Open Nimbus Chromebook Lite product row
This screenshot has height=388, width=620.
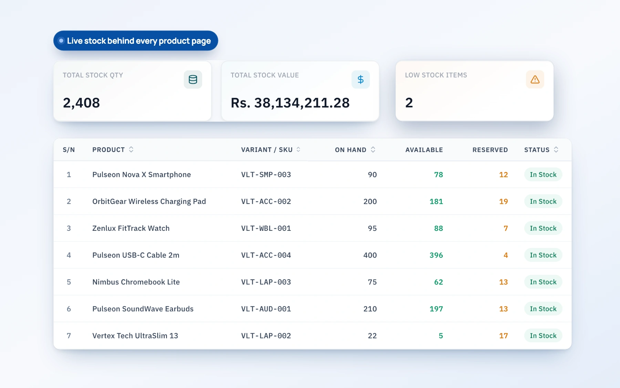point(312,282)
